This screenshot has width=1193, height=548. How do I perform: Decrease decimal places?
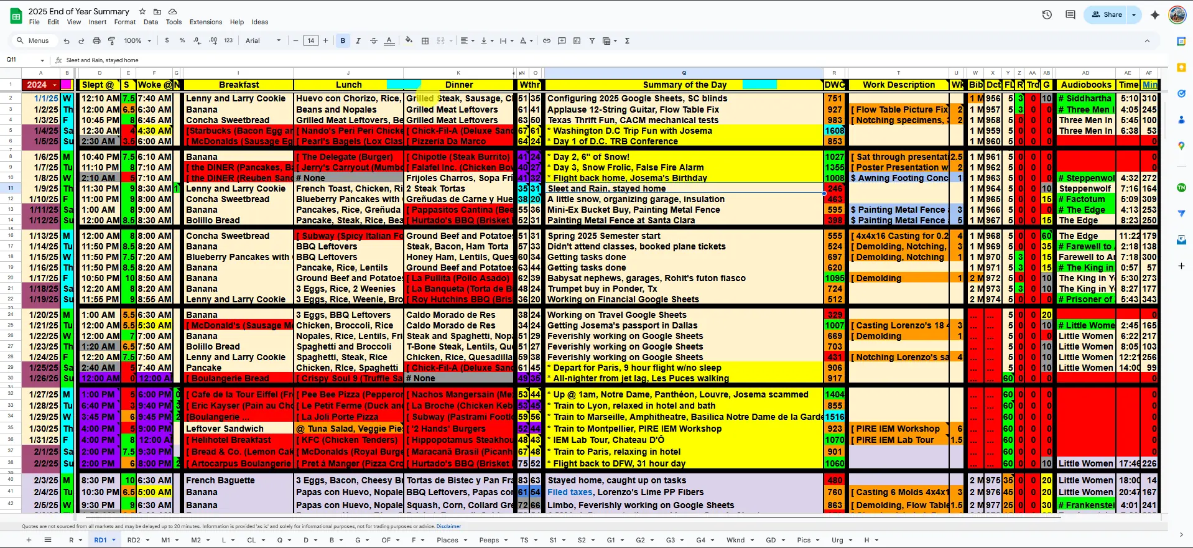pyautogui.click(x=197, y=41)
